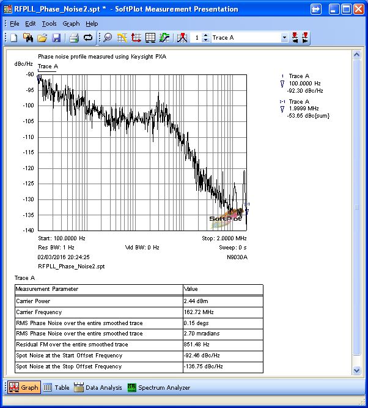Click the vertical scrollbar thumb
This screenshot has width=368, height=408.
pos(356,207)
